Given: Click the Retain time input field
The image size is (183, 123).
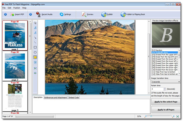Looking at the screenshot, I should (x=157, y=89).
